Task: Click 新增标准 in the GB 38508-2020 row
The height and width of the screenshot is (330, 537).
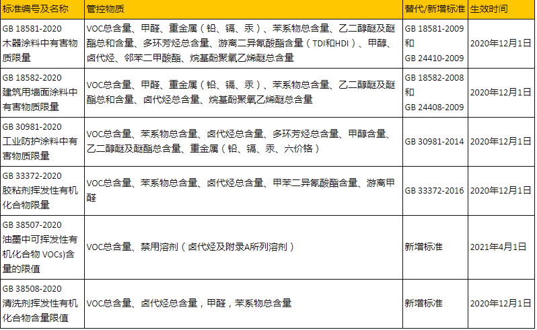Action: pos(435,304)
